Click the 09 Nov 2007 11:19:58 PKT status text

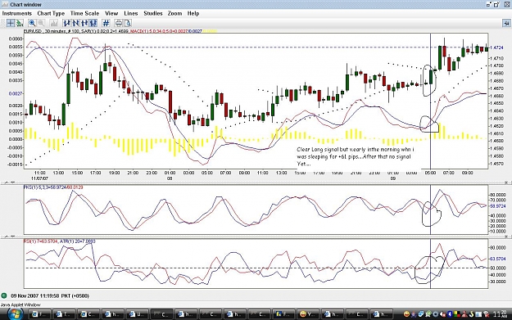coord(50,296)
